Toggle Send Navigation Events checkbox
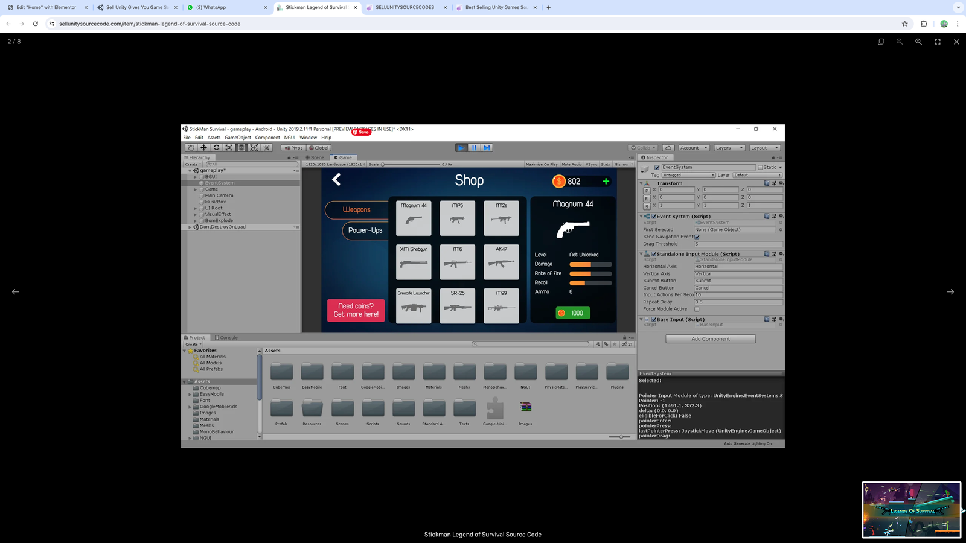 (697, 237)
